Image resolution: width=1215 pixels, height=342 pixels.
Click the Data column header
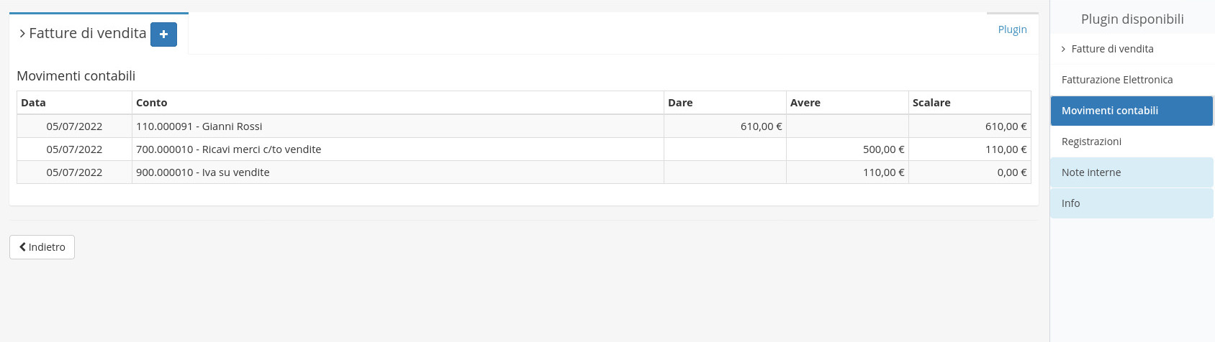(75, 103)
